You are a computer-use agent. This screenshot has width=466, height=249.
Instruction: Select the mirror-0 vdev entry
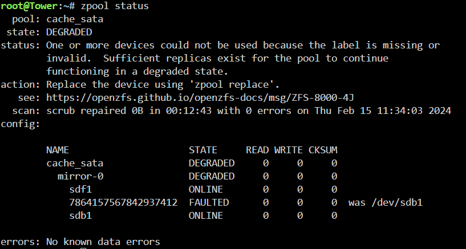pyautogui.click(x=80, y=176)
